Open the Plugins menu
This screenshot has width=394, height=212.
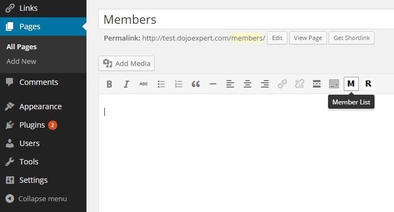tap(32, 125)
